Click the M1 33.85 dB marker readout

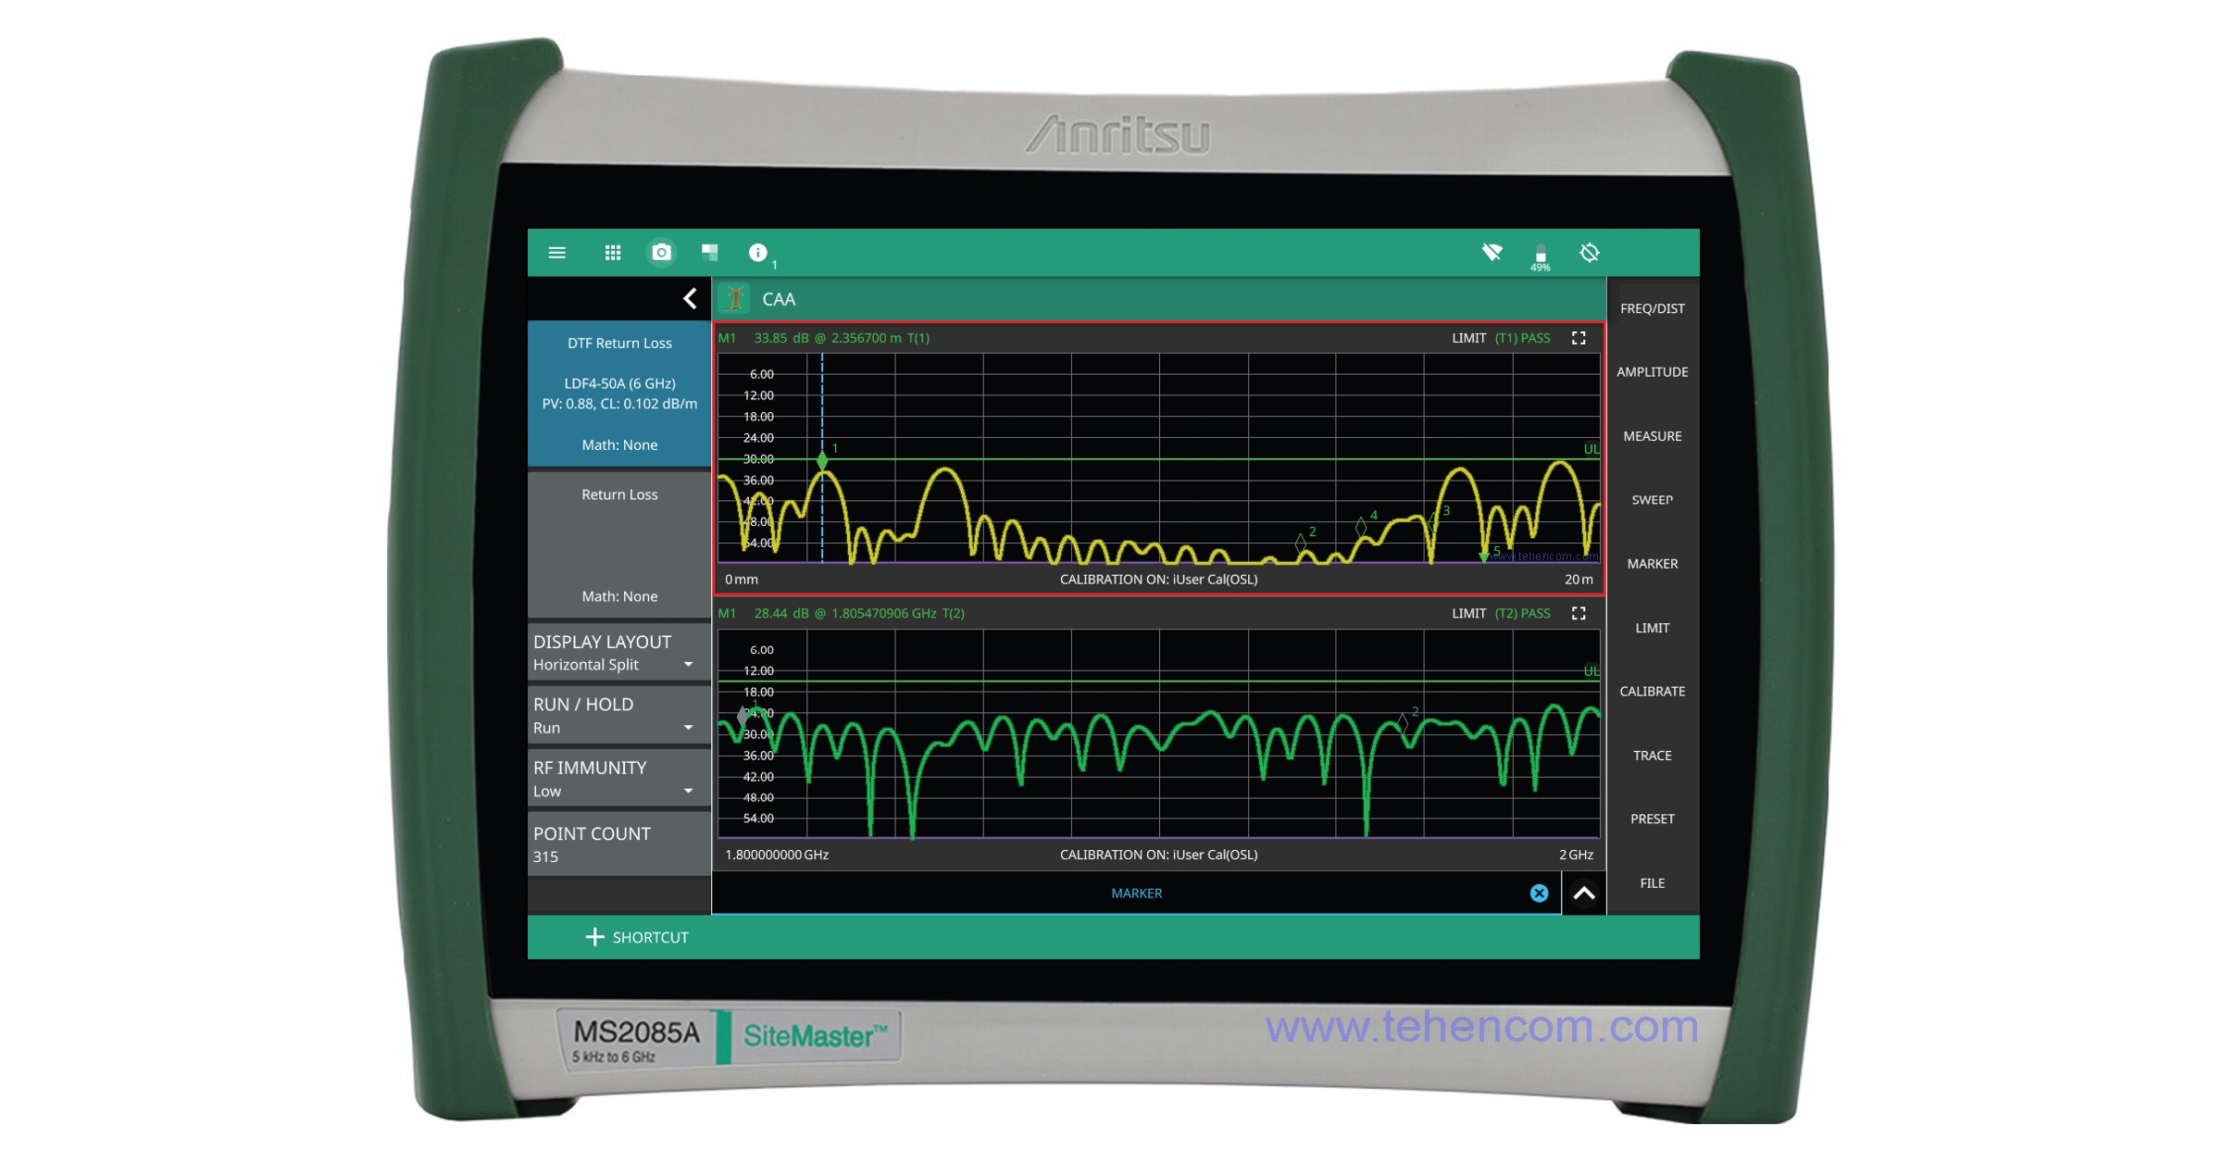[x=824, y=338]
